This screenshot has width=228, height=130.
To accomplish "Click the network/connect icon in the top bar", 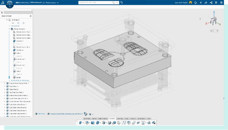I will click(x=211, y=2).
